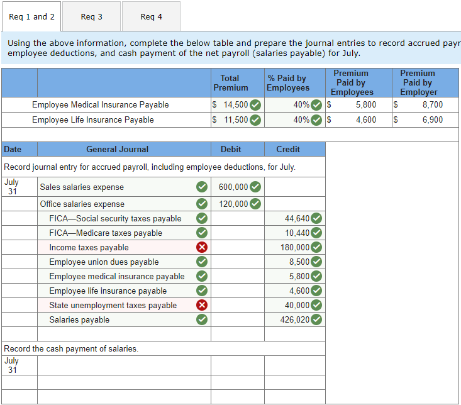Click the 40,000 credit amount

click(297, 305)
